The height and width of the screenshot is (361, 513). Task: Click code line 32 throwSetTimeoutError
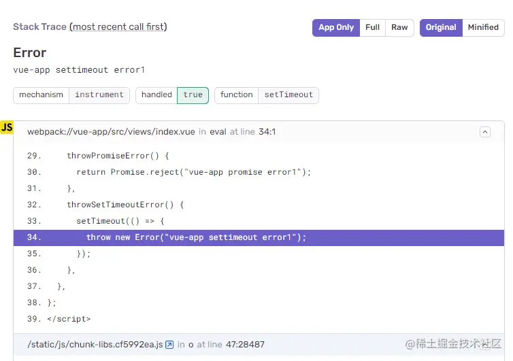[x=125, y=205]
